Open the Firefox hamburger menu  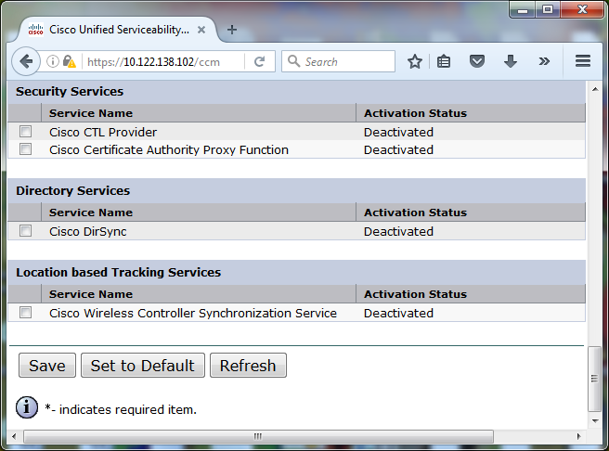pyautogui.click(x=583, y=61)
